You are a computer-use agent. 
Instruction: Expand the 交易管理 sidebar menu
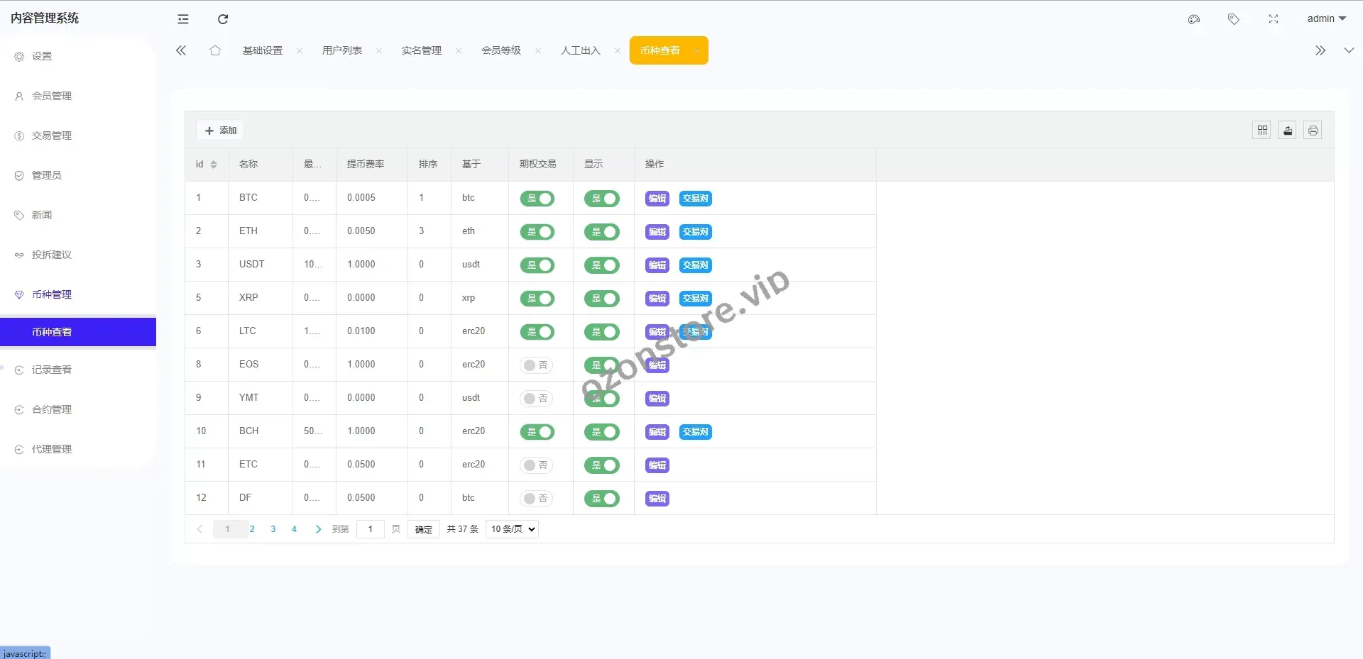(52, 135)
